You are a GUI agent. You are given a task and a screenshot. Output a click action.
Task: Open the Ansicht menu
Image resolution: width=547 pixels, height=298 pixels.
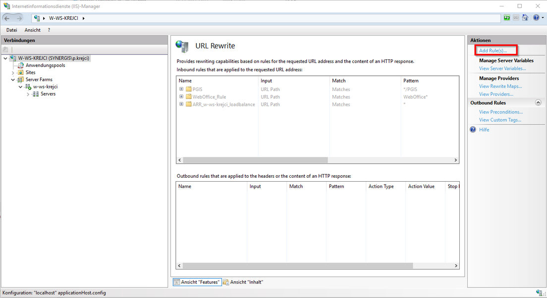(33, 30)
